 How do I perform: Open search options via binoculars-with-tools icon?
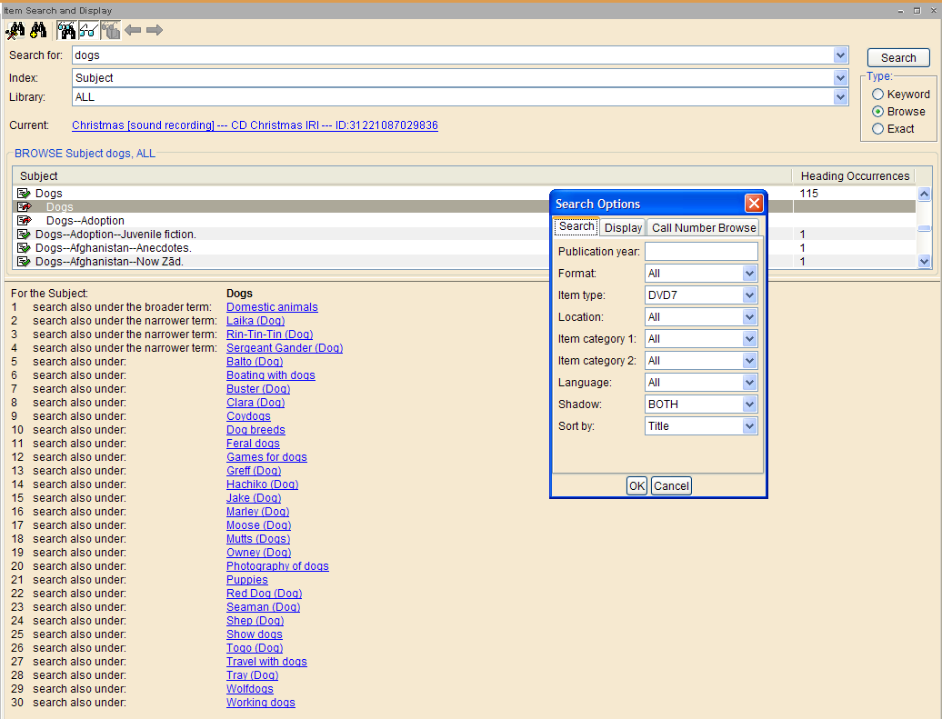tap(15, 30)
